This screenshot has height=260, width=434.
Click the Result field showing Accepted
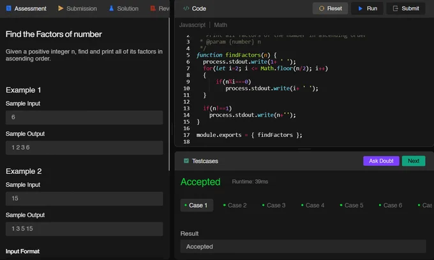pos(303,247)
